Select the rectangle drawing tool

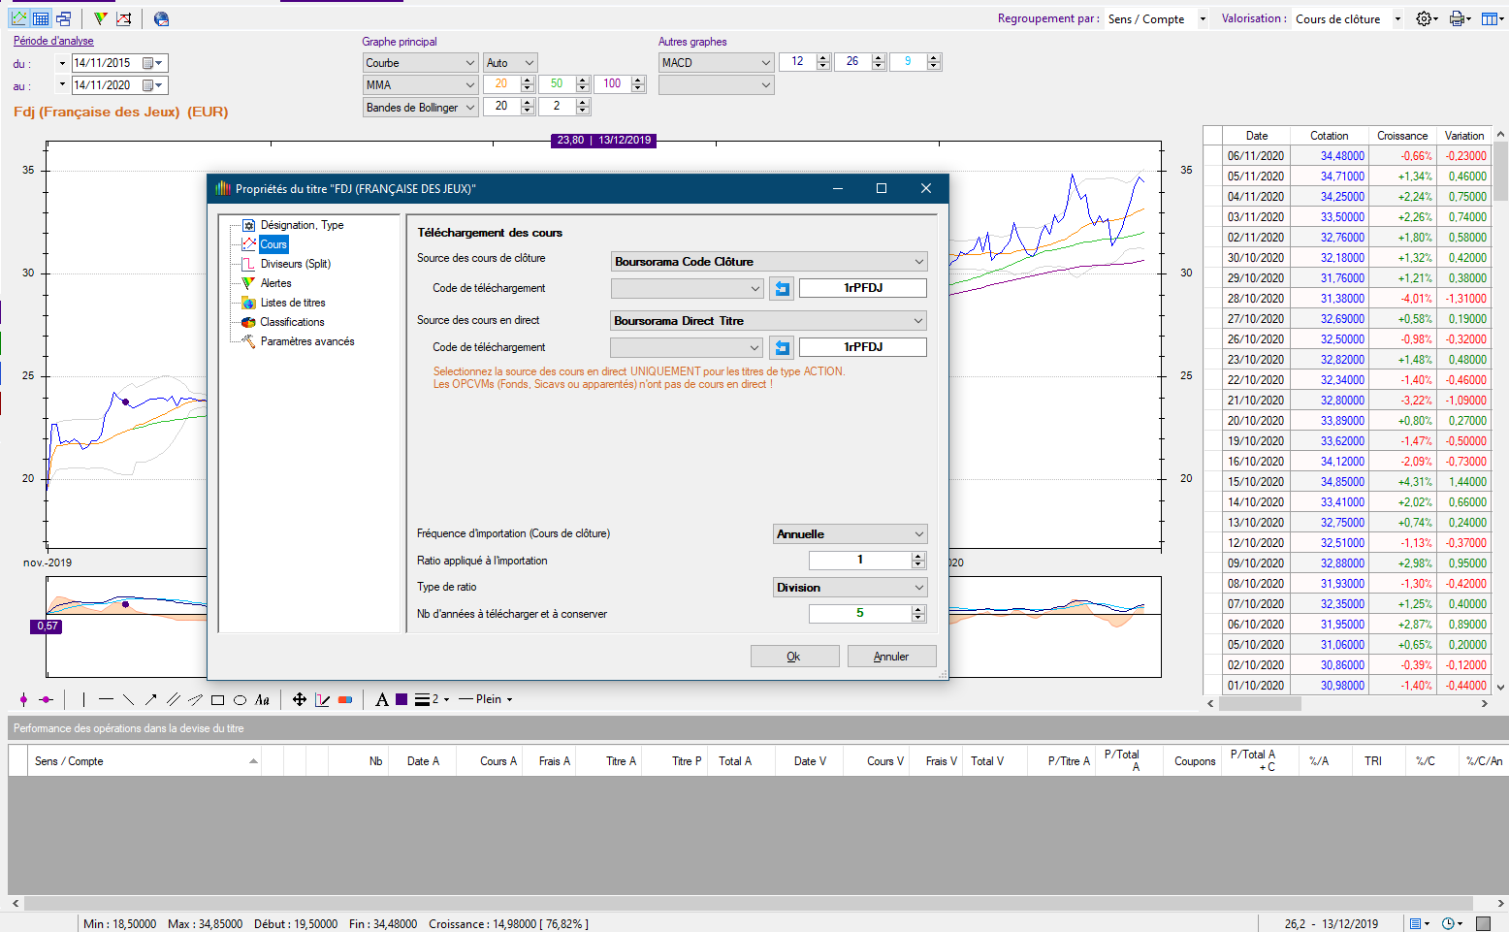click(x=217, y=699)
